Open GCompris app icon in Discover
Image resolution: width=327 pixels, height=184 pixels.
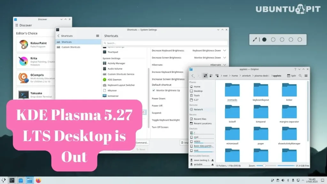pyautogui.click(x=23, y=78)
